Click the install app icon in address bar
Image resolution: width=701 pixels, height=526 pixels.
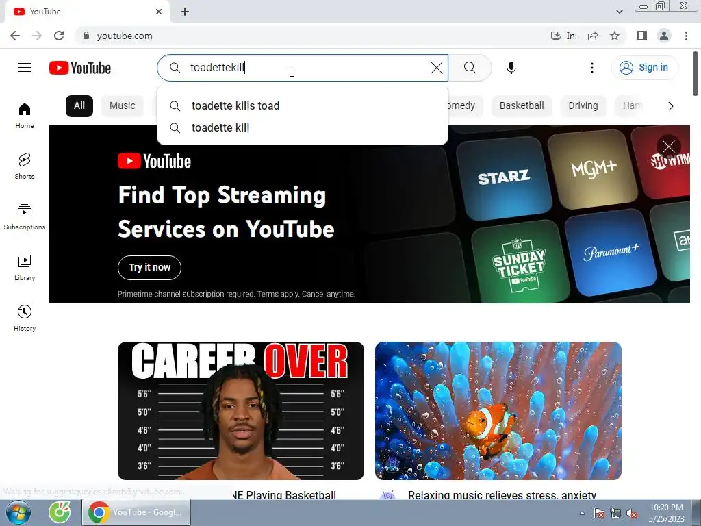[x=555, y=36]
